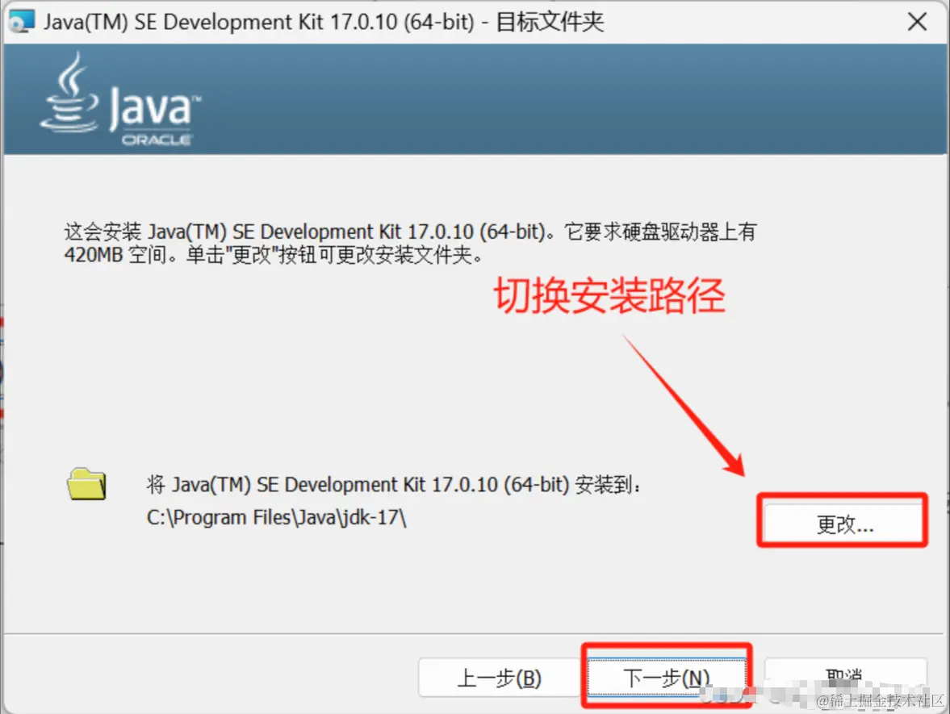The image size is (950, 714).
Task: Click the 下一步(N) button
Action: (x=667, y=677)
